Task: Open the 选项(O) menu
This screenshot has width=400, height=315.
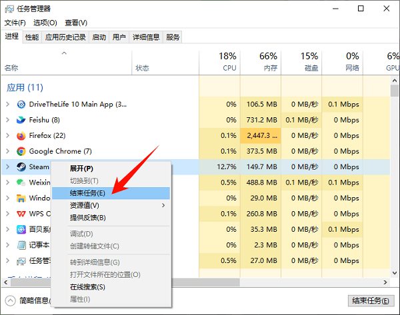Action: tap(45, 23)
